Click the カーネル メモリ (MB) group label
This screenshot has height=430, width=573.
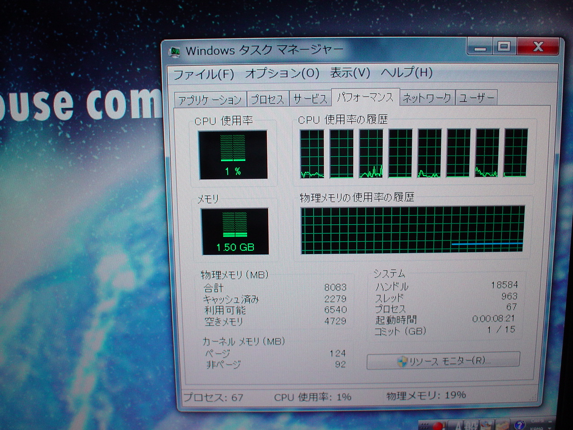[244, 341]
